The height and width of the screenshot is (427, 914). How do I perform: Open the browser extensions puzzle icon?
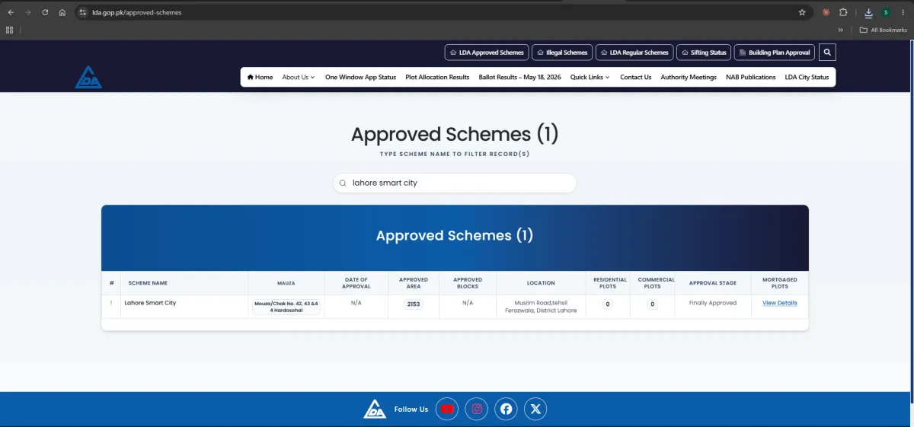[844, 12]
